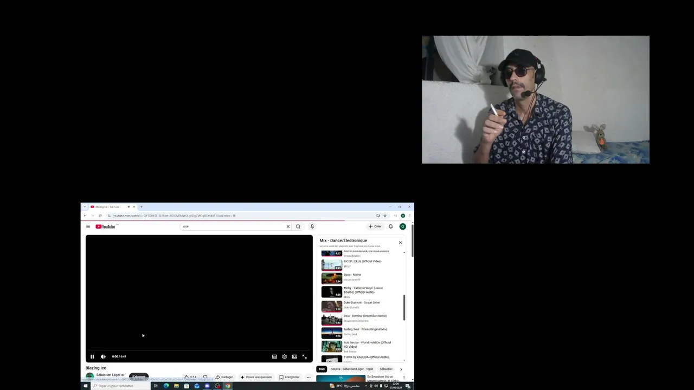Open the Chrome three-dot menu
Screen dimensions: 694x390
(409, 216)
